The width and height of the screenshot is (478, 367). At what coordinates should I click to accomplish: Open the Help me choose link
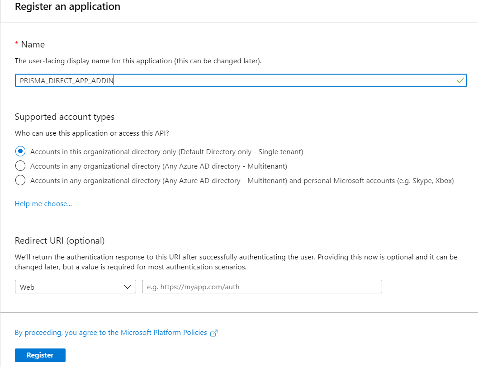tap(43, 204)
